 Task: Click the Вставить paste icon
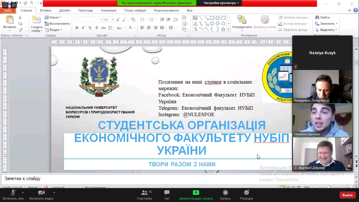(10, 20)
